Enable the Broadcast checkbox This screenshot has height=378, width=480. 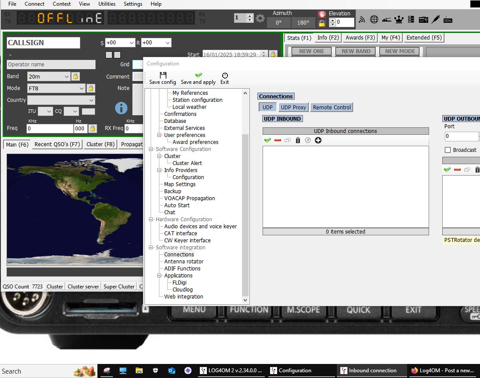448,150
